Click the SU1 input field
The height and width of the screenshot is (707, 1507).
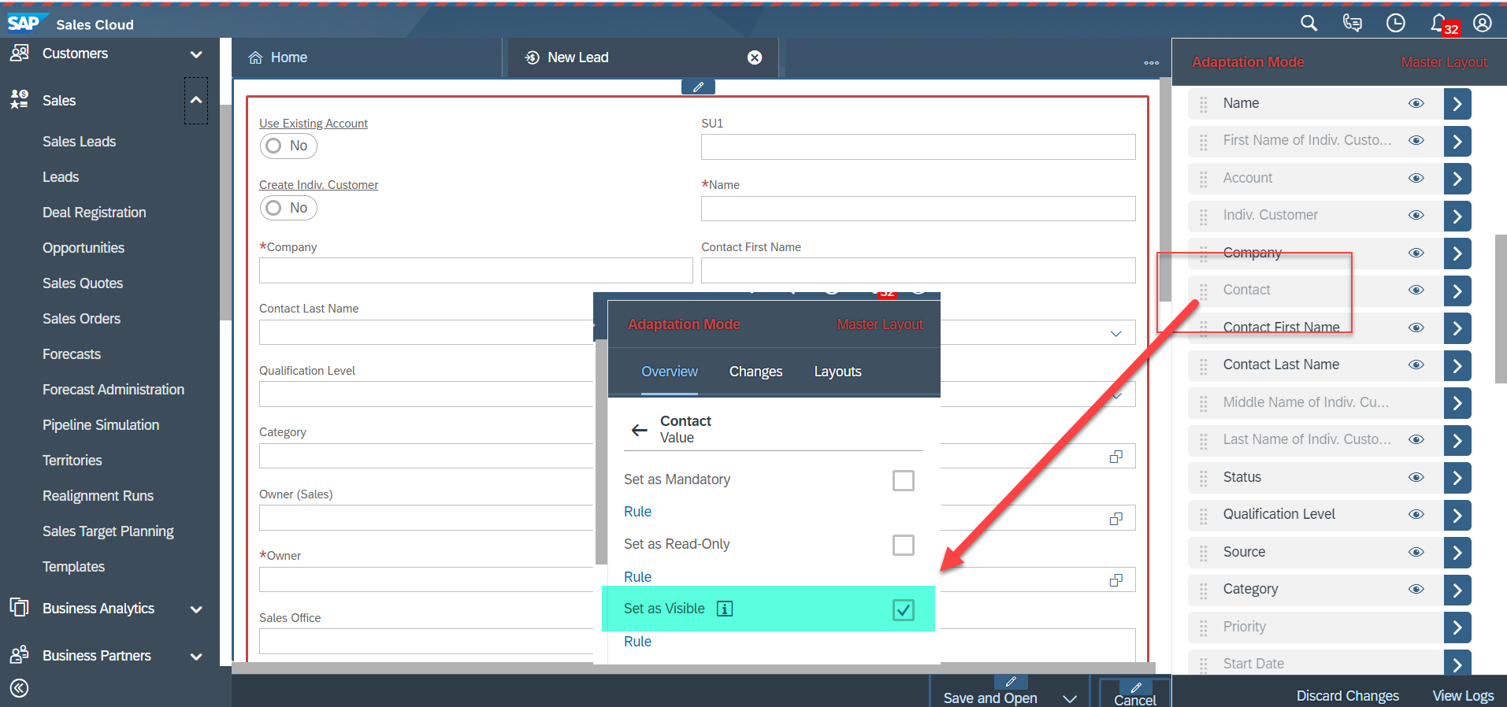[x=918, y=146]
